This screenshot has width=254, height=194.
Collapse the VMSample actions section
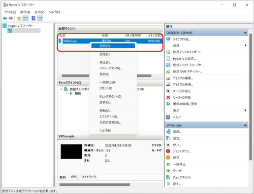pyautogui.click(x=245, y=125)
